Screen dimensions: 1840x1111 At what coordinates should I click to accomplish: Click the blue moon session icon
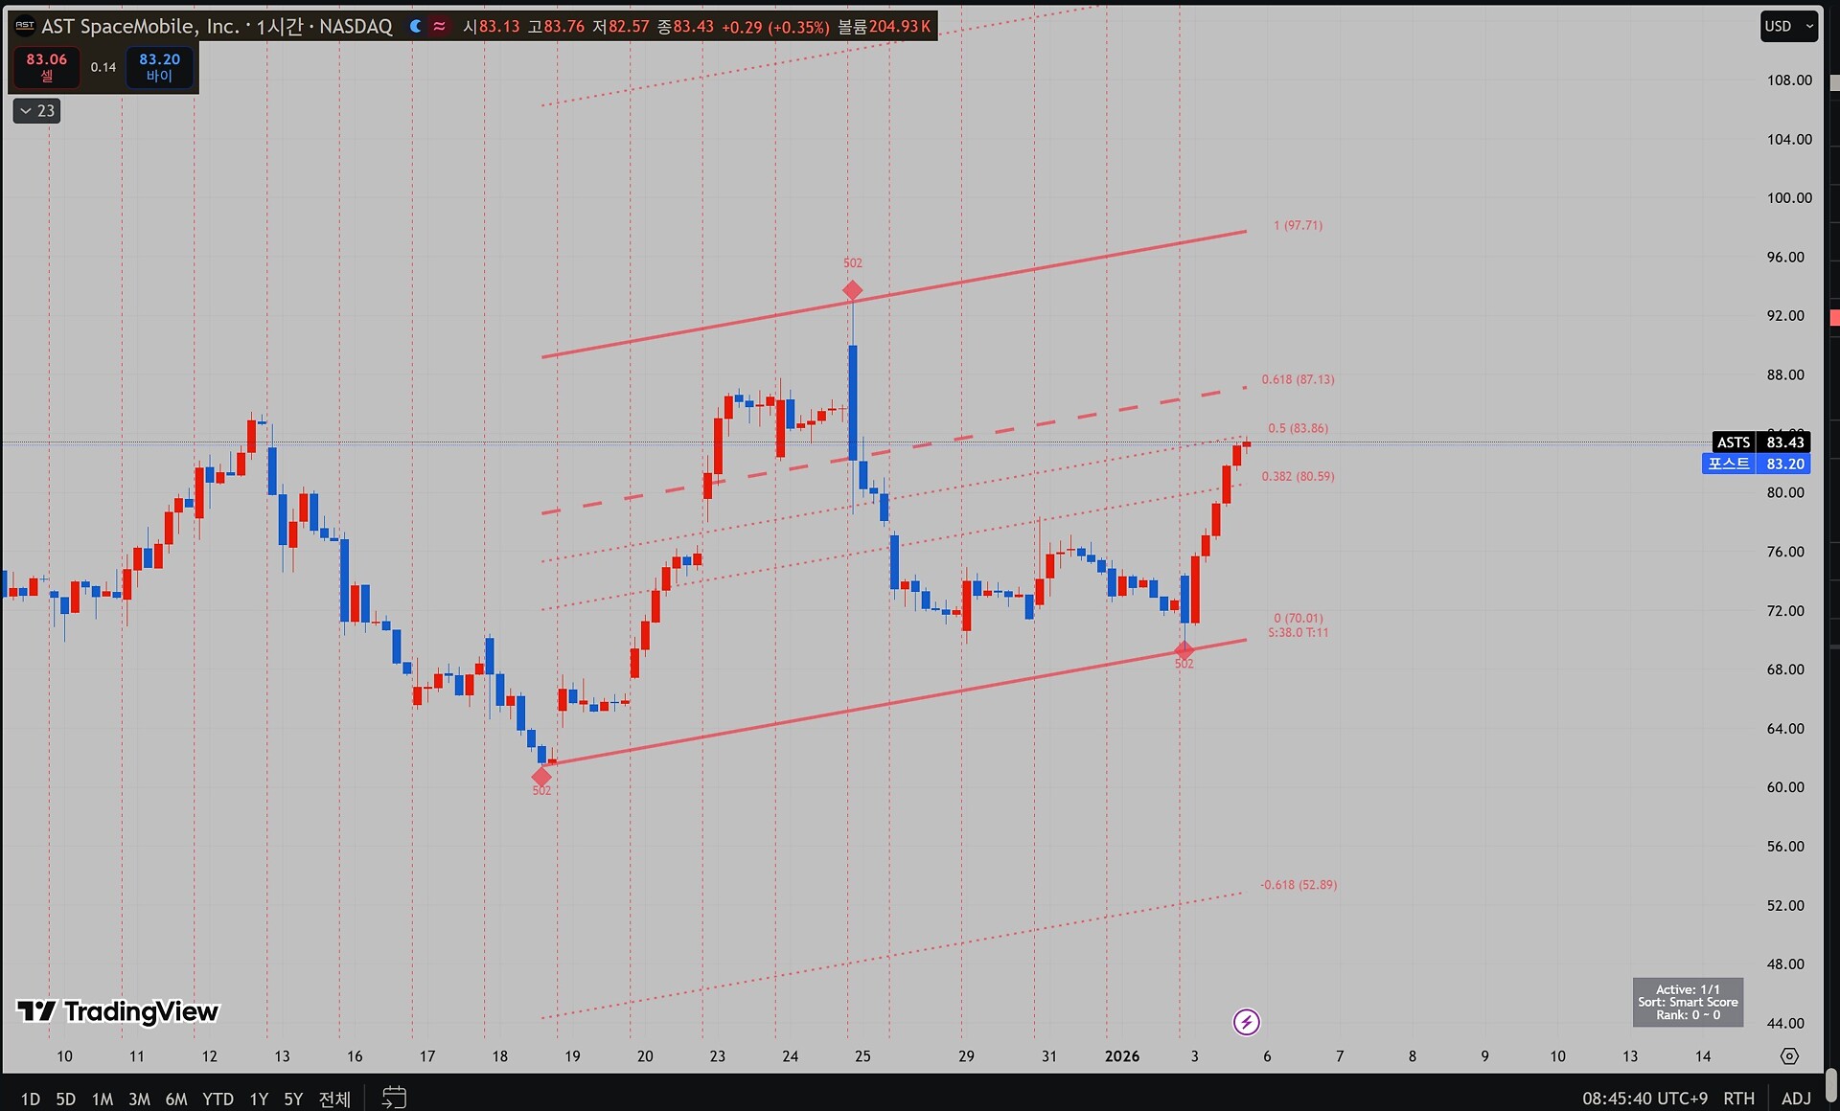point(415,27)
